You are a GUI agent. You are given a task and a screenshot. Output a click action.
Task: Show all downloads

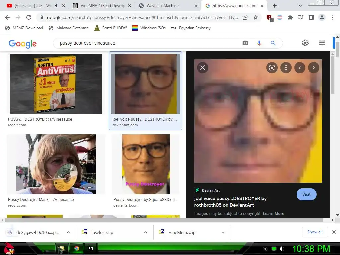tap(315, 232)
